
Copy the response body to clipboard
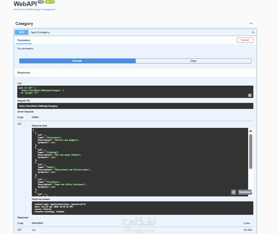click(234, 192)
